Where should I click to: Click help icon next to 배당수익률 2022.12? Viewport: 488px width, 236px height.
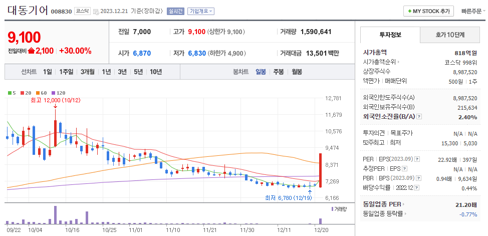[x=417, y=188]
